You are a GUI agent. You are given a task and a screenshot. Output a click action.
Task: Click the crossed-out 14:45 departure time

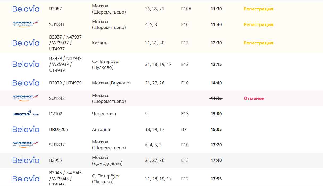pyautogui.click(x=216, y=98)
